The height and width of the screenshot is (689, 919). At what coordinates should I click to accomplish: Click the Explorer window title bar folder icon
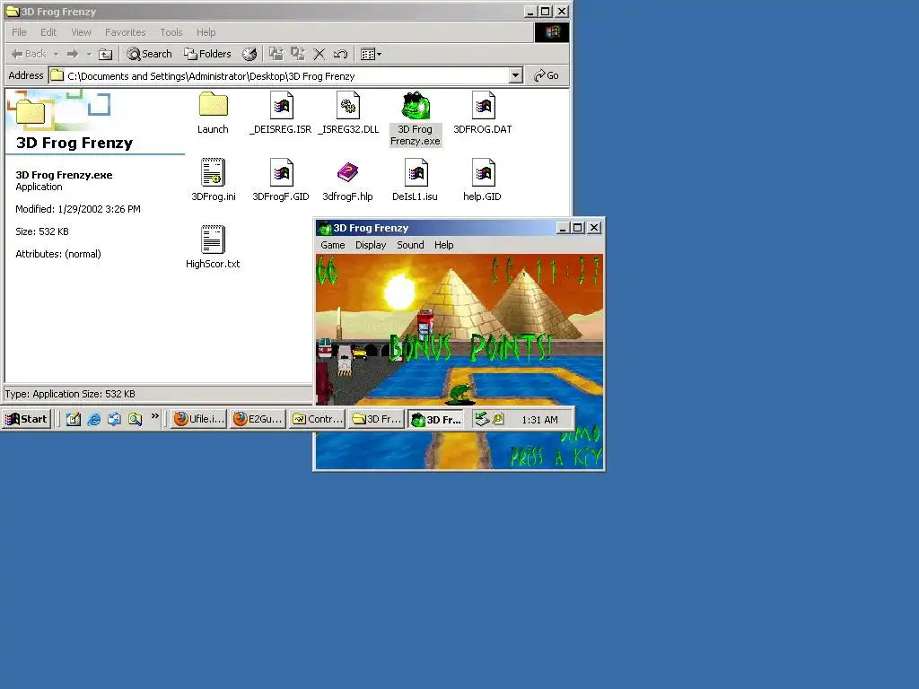13,11
